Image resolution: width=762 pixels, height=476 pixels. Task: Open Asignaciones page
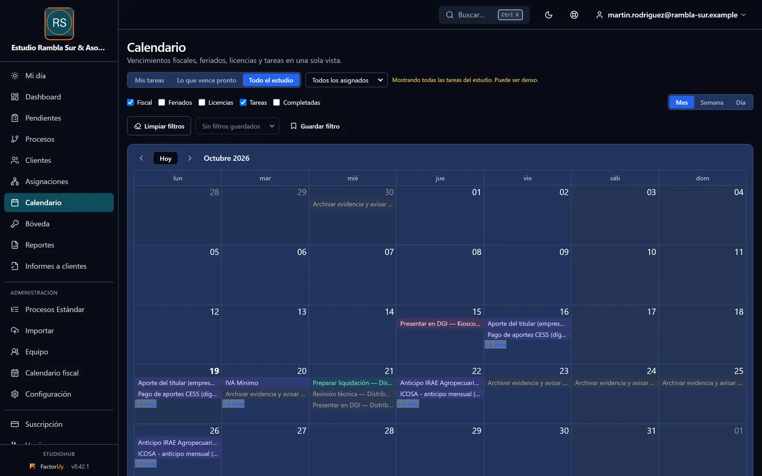pos(59,181)
